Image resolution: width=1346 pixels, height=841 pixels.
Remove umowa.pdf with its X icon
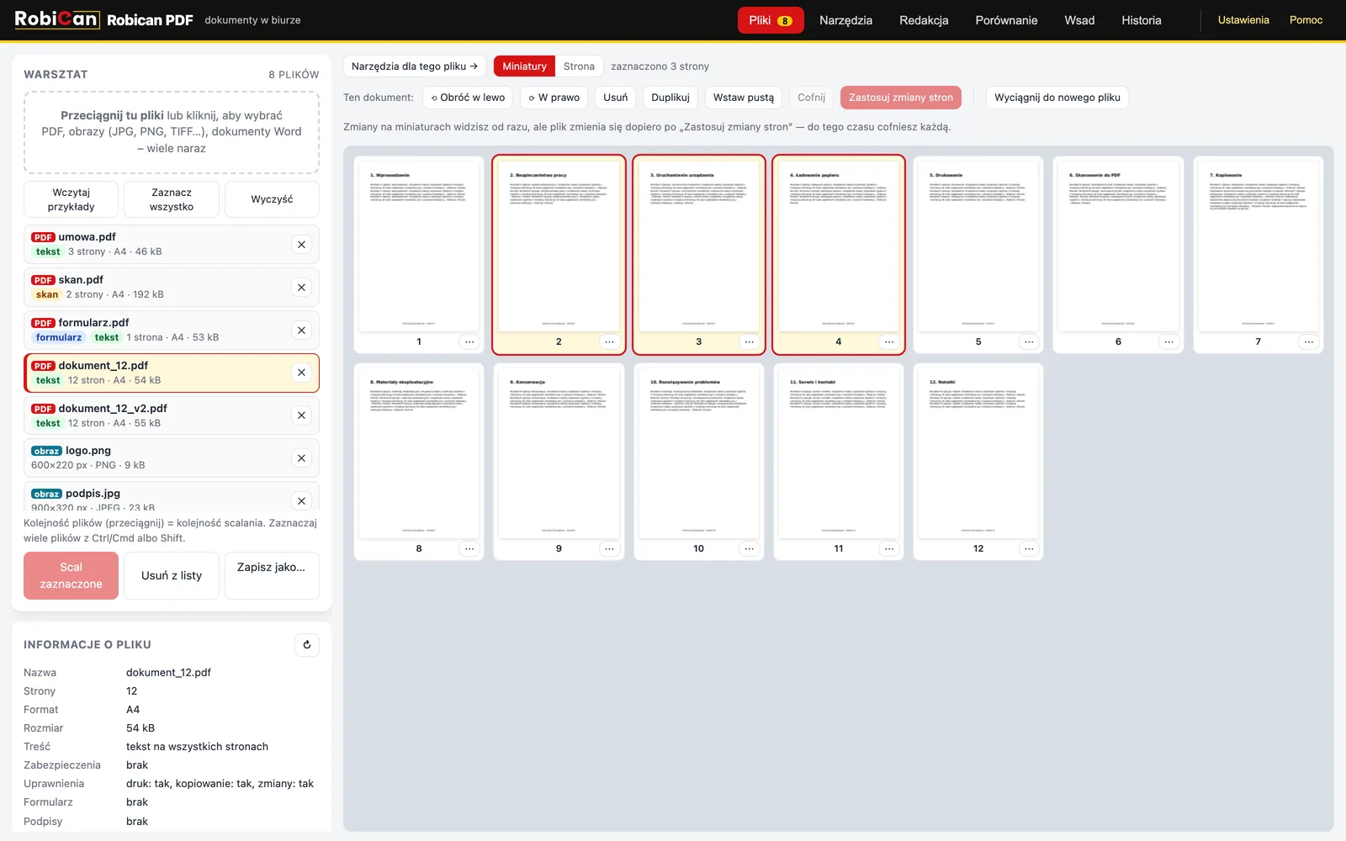point(301,245)
